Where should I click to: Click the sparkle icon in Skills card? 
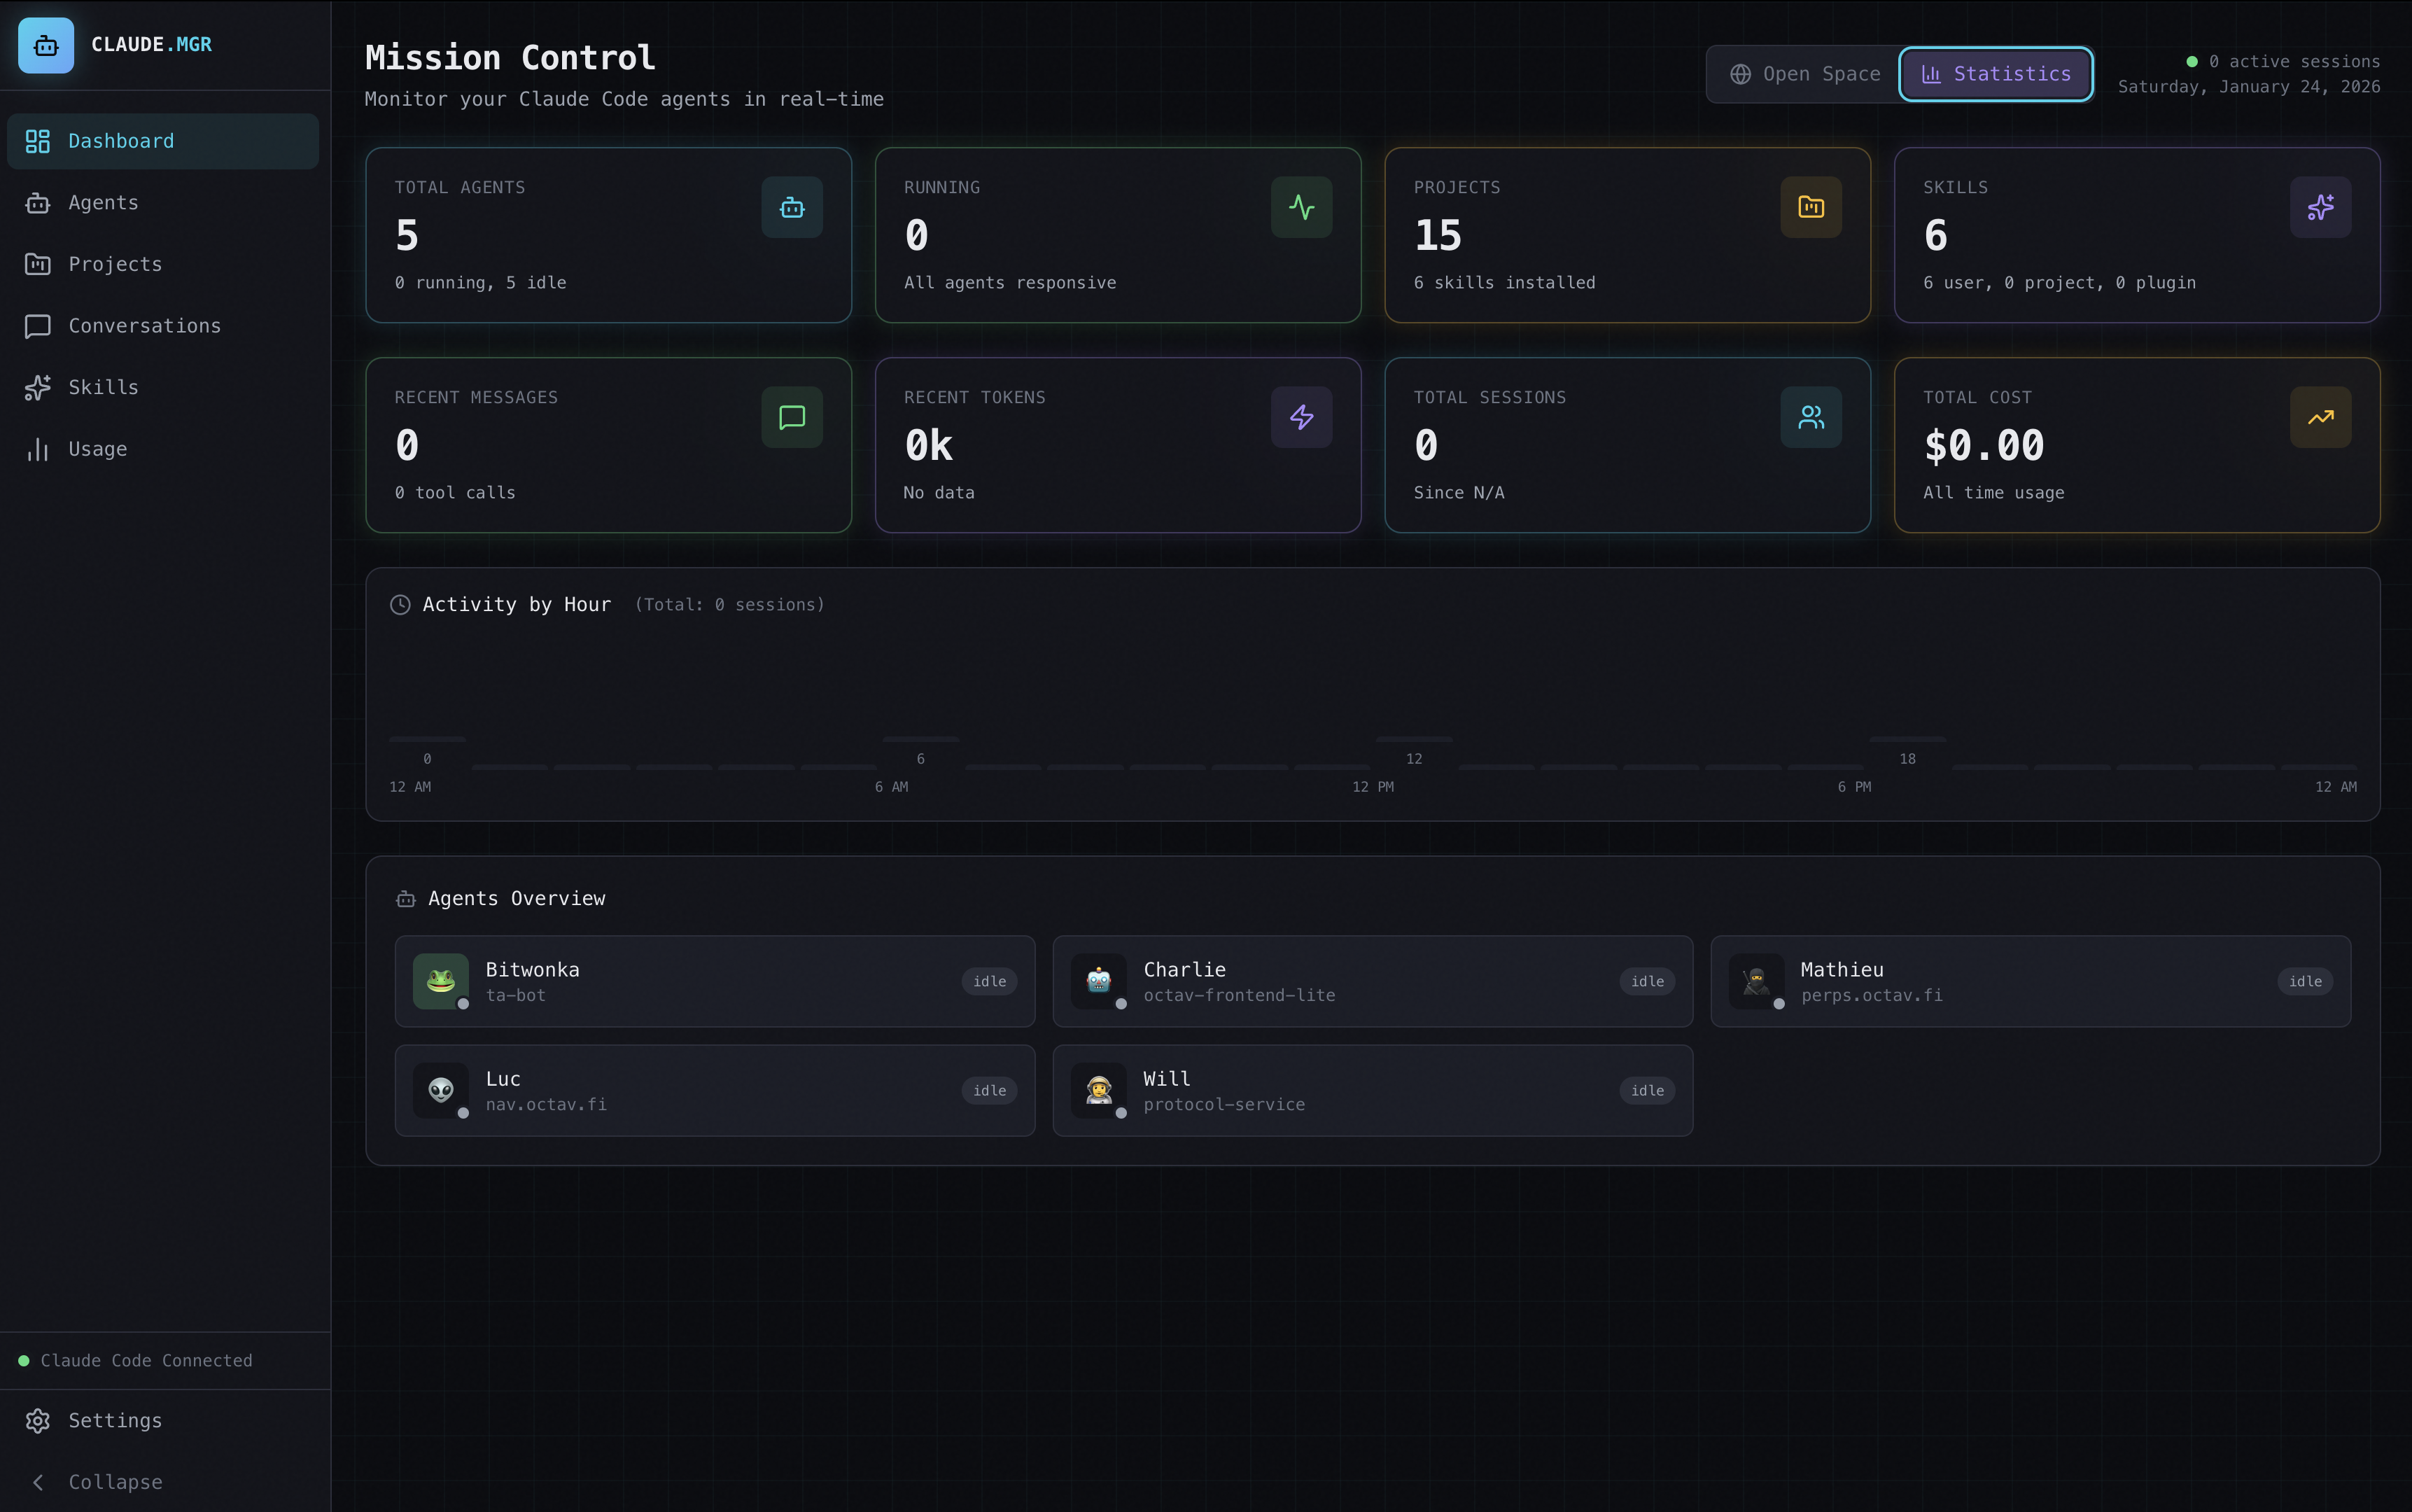tap(2320, 208)
